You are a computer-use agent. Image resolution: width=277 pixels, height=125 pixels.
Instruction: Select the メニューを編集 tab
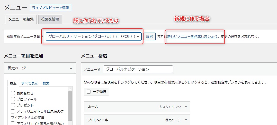pyautogui.click(x=21, y=19)
